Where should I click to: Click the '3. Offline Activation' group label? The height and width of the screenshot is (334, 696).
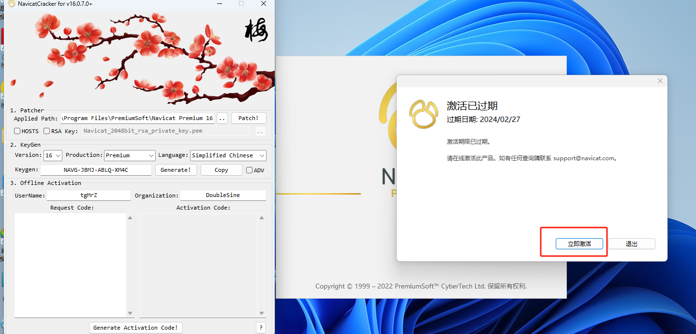46,183
